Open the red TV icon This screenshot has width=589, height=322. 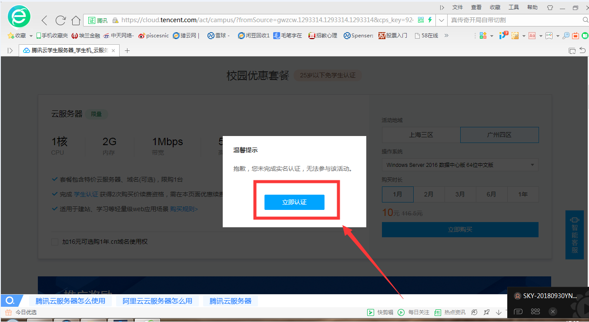tap(576, 36)
